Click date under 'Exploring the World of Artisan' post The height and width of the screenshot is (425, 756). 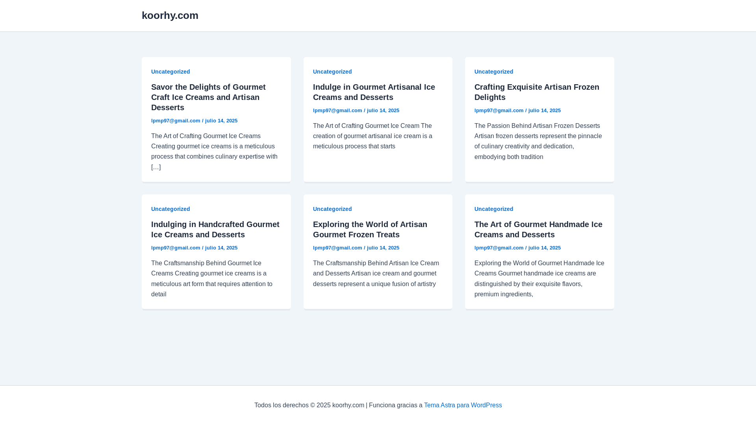383,248
